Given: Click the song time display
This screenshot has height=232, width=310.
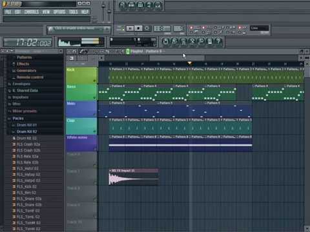Looking at the screenshot, I should point(28,43).
